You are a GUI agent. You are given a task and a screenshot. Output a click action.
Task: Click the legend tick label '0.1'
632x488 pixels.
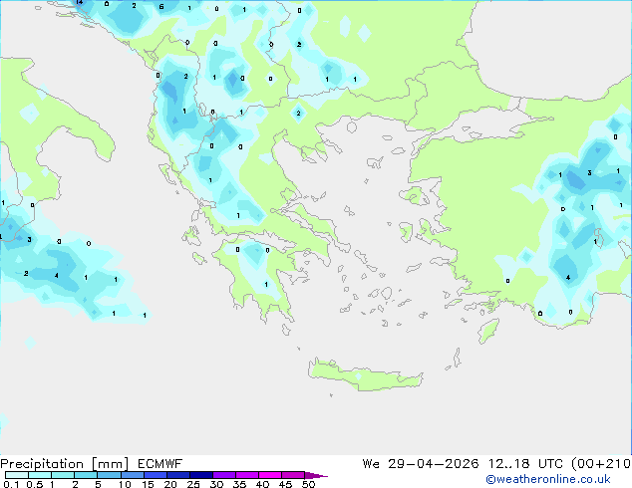pyautogui.click(x=11, y=484)
